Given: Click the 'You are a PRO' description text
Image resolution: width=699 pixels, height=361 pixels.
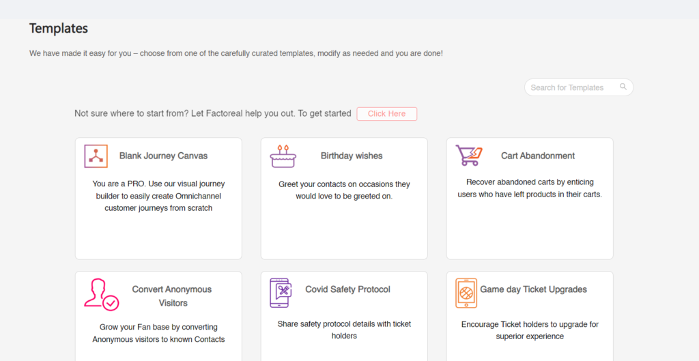Looking at the screenshot, I should click(158, 196).
